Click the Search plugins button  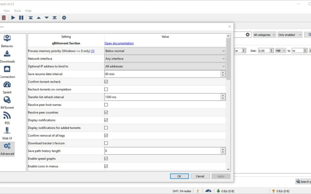pos(303,181)
